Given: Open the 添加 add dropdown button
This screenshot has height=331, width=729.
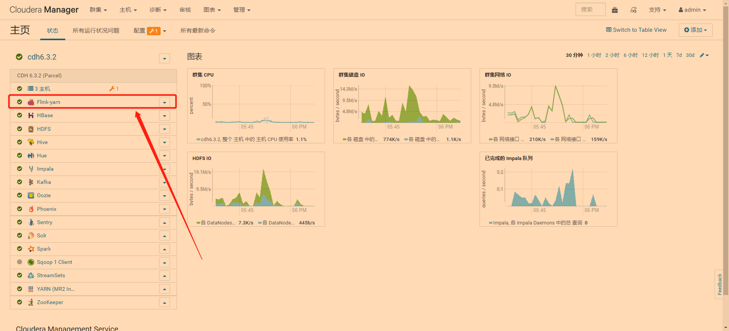Looking at the screenshot, I should pos(696,30).
